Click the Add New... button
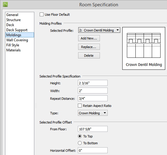 coord(89,38)
